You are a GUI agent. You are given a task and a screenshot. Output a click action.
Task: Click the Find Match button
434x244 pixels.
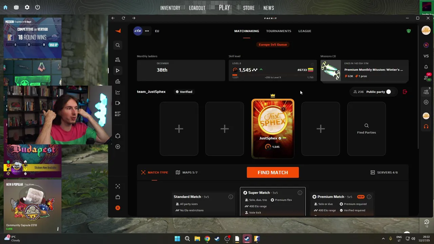(x=273, y=172)
